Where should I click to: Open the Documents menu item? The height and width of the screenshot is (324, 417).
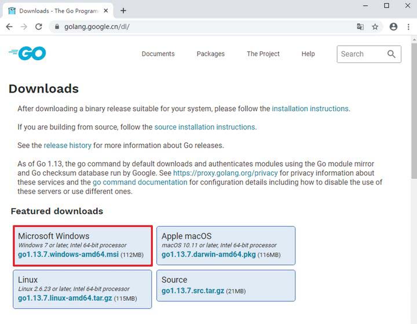[x=158, y=54]
